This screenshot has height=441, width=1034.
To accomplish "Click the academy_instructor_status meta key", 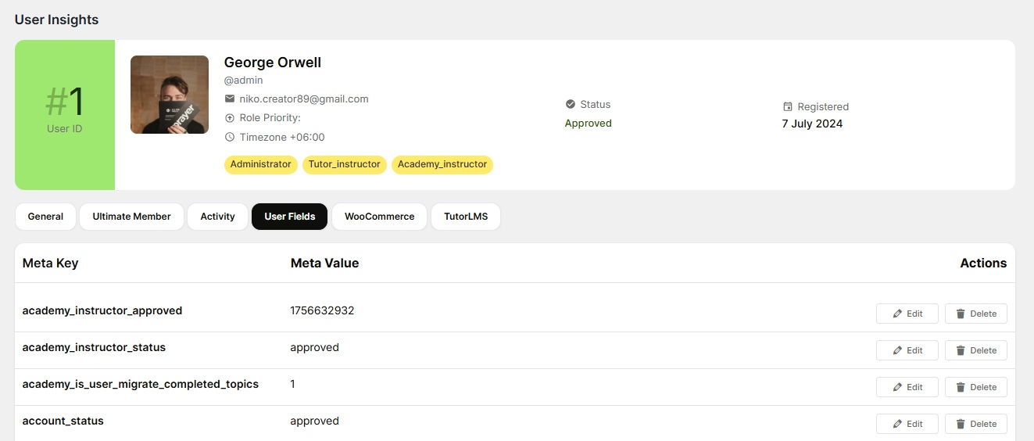I will (x=94, y=347).
